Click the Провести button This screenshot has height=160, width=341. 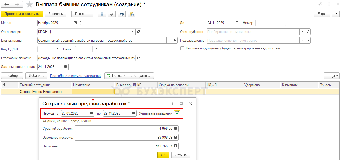pyautogui.click(x=82, y=14)
